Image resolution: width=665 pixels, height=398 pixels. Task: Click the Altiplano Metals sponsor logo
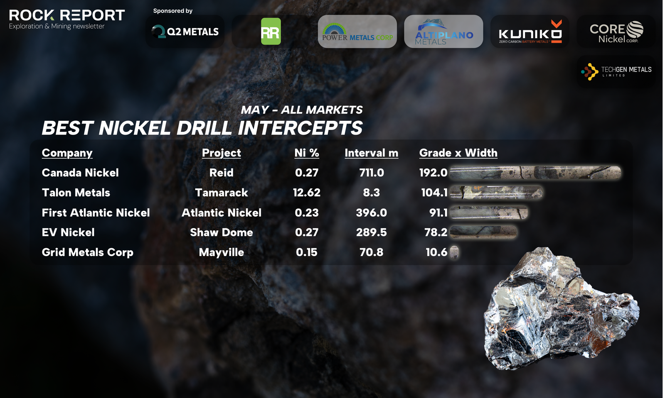tap(443, 32)
